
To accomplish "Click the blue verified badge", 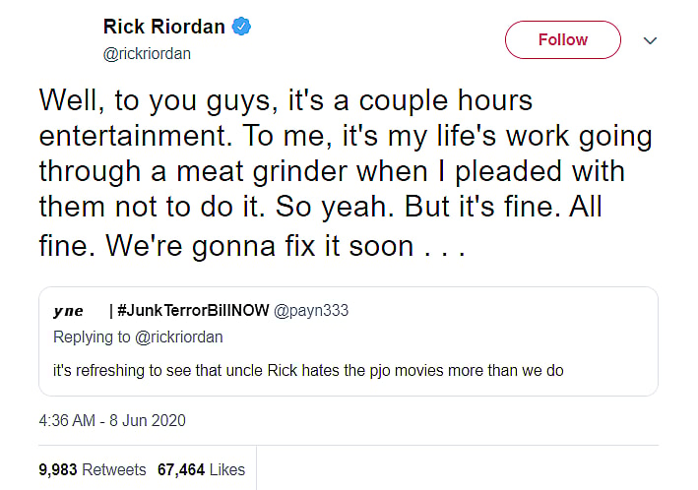I will click(x=242, y=28).
